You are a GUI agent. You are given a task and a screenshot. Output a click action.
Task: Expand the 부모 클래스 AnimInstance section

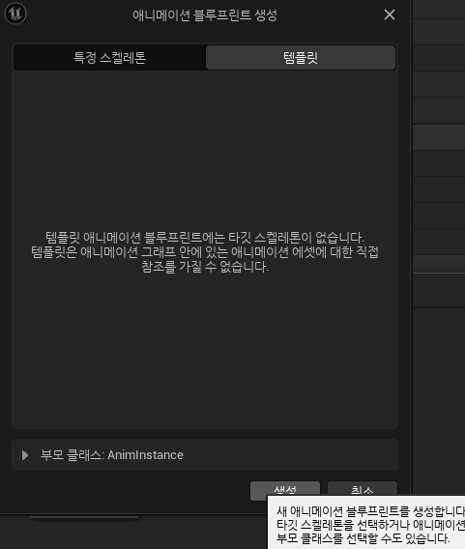[25, 455]
